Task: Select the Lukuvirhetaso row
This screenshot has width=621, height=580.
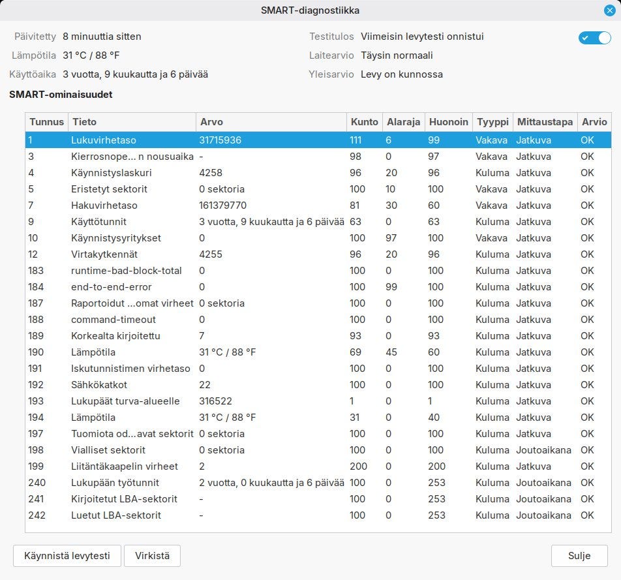Action: click(x=318, y=140)
